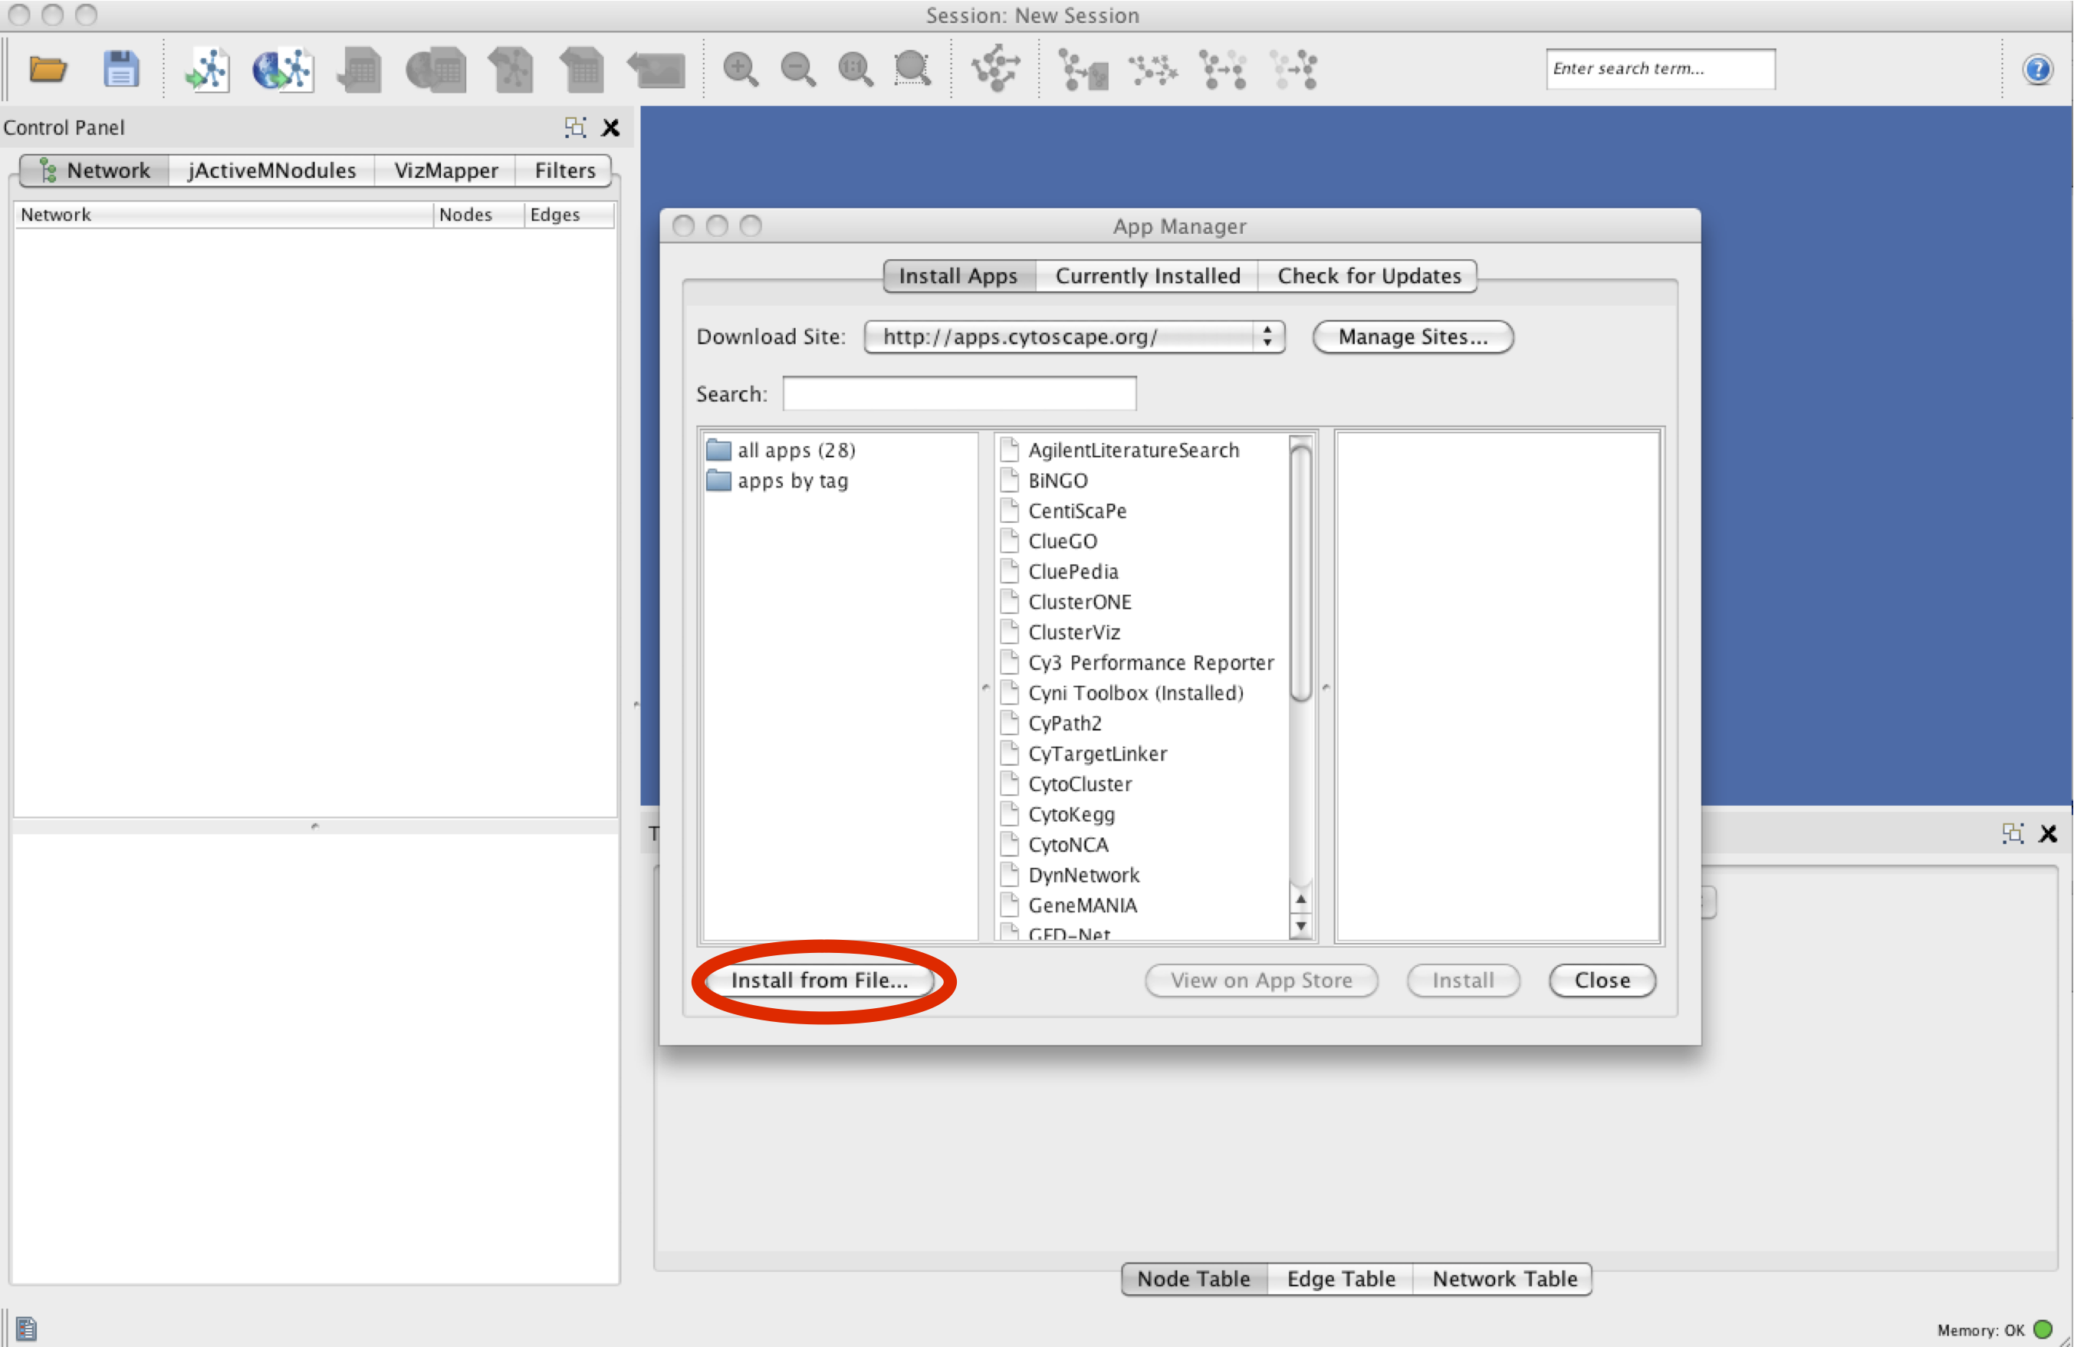Open the Download Site dropdown

(1073, 337)
